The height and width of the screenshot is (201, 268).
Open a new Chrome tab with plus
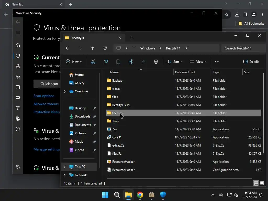point(71,4)
